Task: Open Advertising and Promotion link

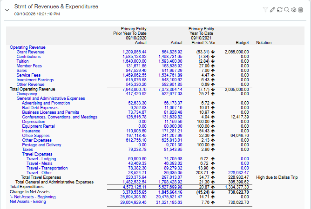Action: [46, 103]
